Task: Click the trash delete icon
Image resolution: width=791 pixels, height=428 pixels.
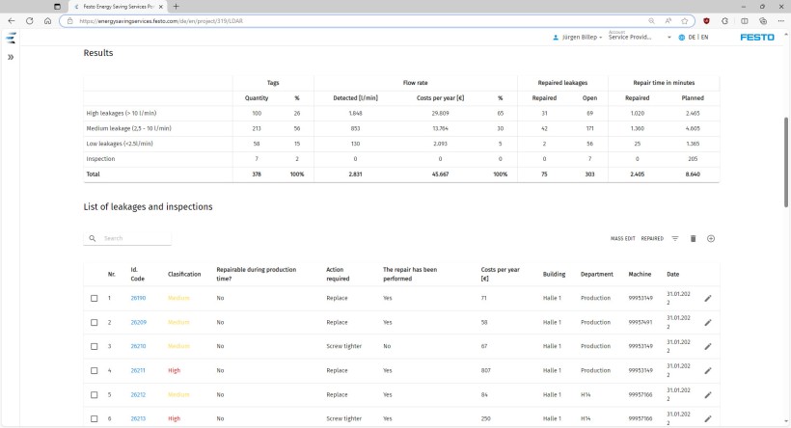Action: coord(694,238)
